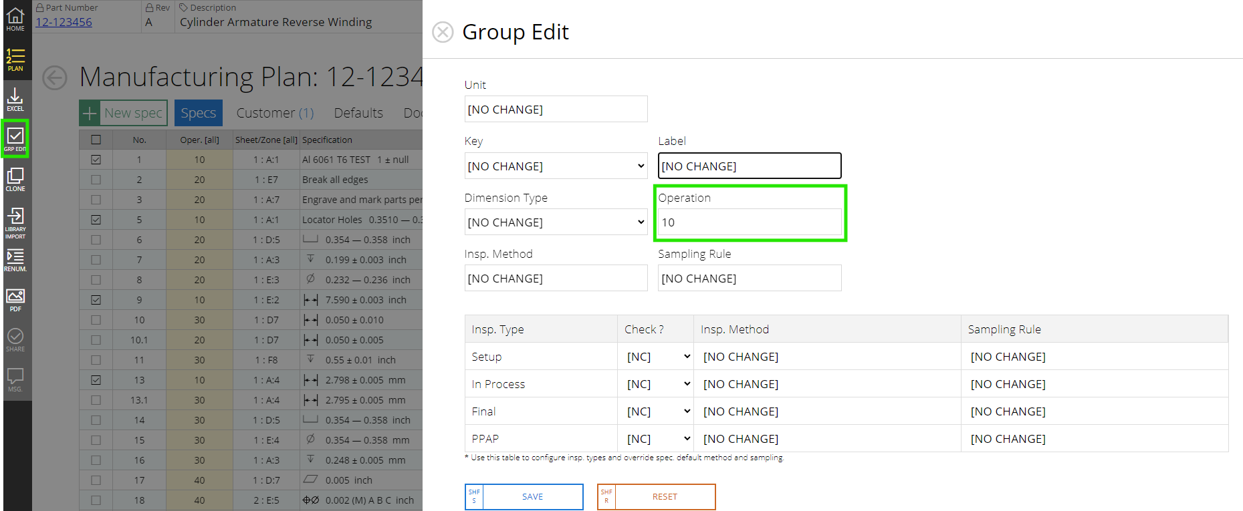Uncheck the checkbox for spec No. 13
This screenshot has width=1243, height=511.
[x=96, y=380]
